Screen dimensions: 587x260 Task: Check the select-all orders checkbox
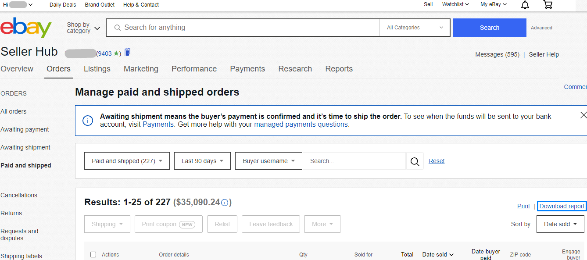click(93, 254)
